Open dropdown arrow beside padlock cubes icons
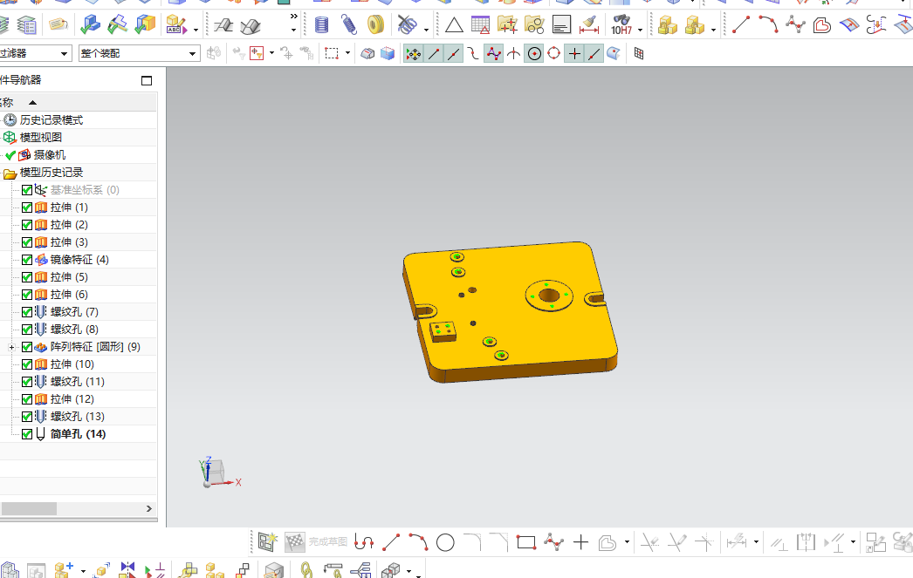The width and height of the screenshot is (913, 578). (713, 29)
